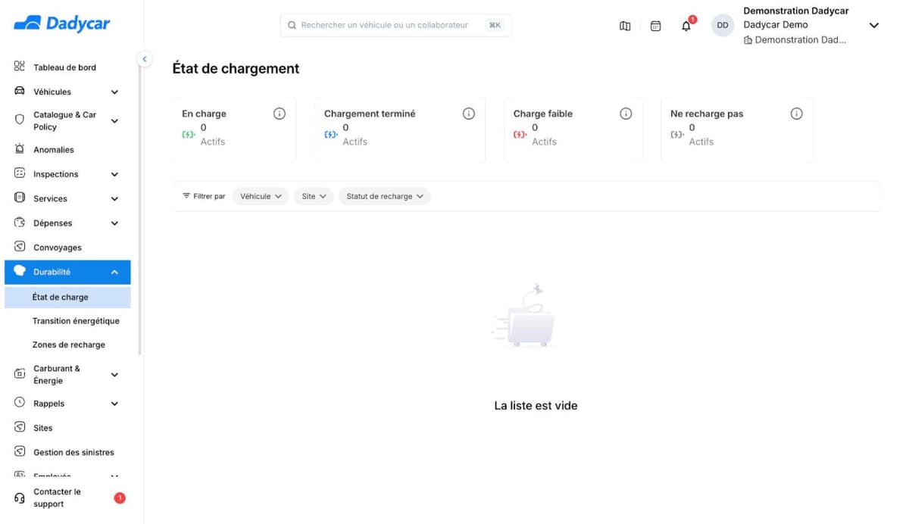This screenshot has height=524, width=909.
Task: Open the account dropdown chevron
Action: click(873, 26)
